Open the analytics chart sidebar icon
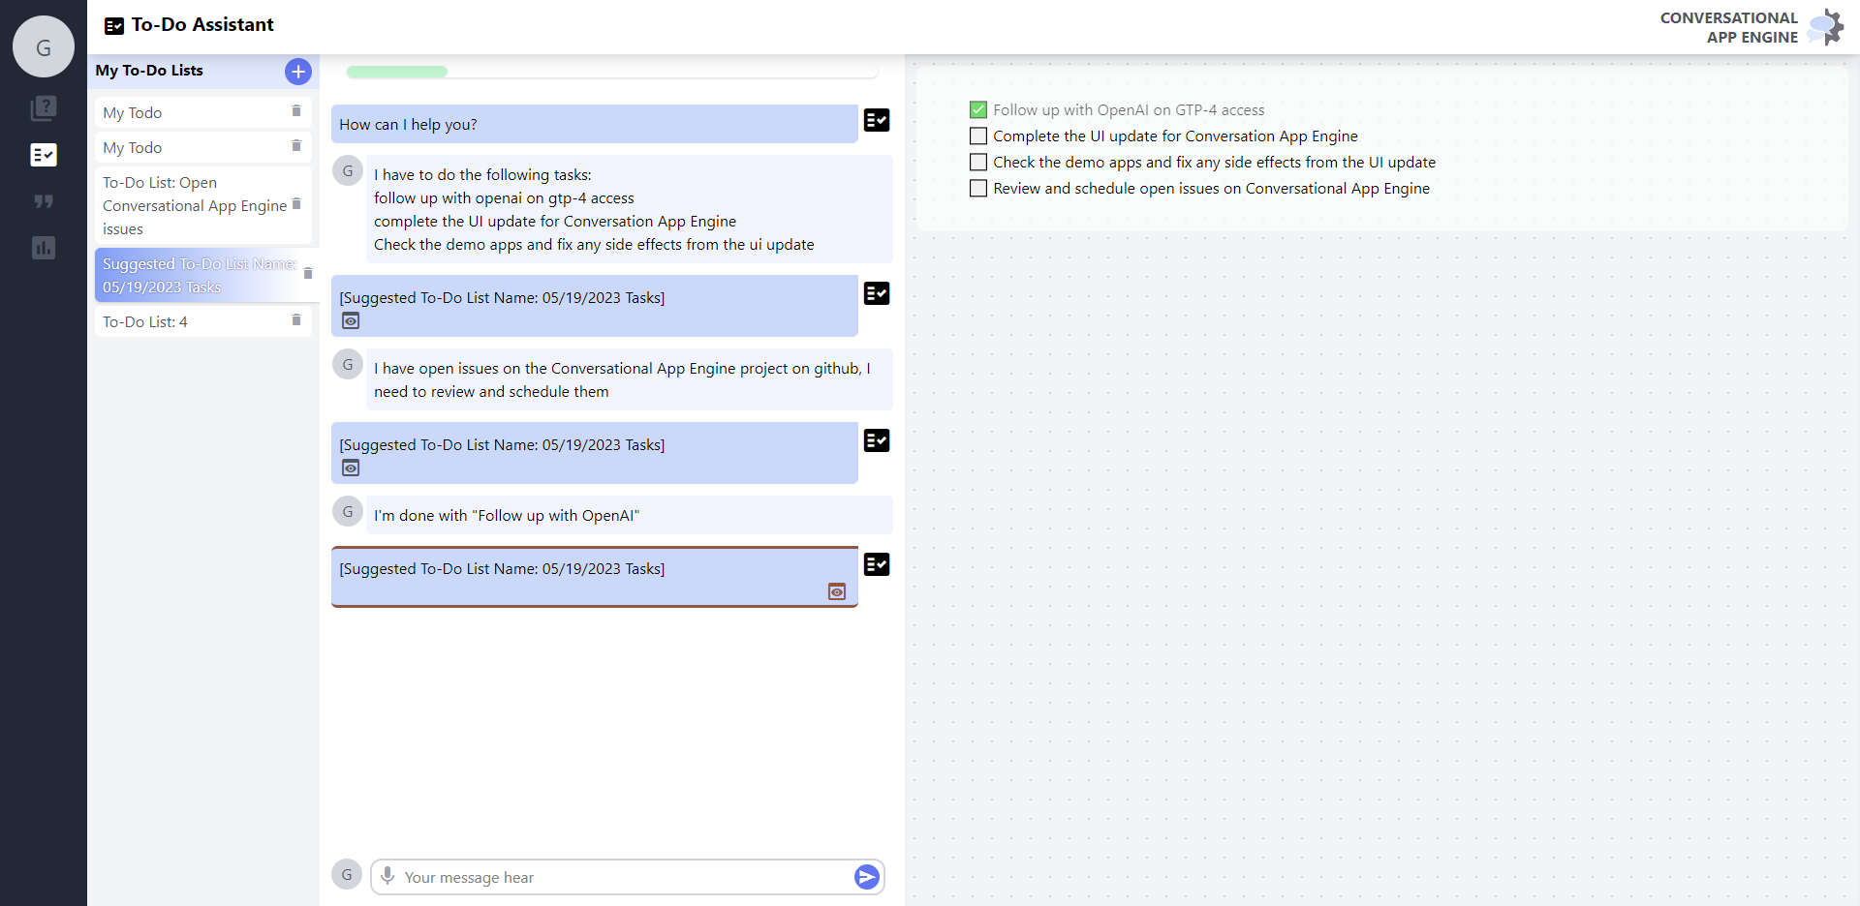The height and width of the screenshot is (906, 1860). pos(44,248)
